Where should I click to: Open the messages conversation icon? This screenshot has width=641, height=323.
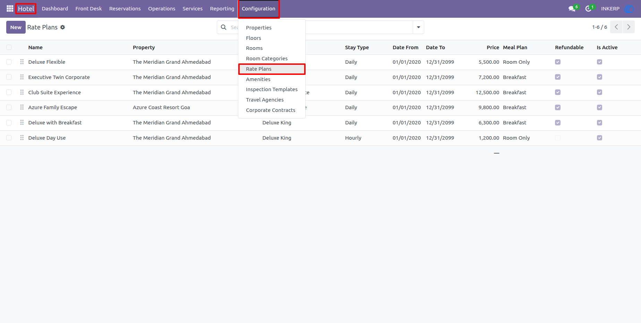[x=572, y=9]
